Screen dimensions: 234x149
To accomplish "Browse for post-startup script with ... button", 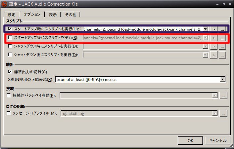I will pyautogui.click(x=222, y=38).
